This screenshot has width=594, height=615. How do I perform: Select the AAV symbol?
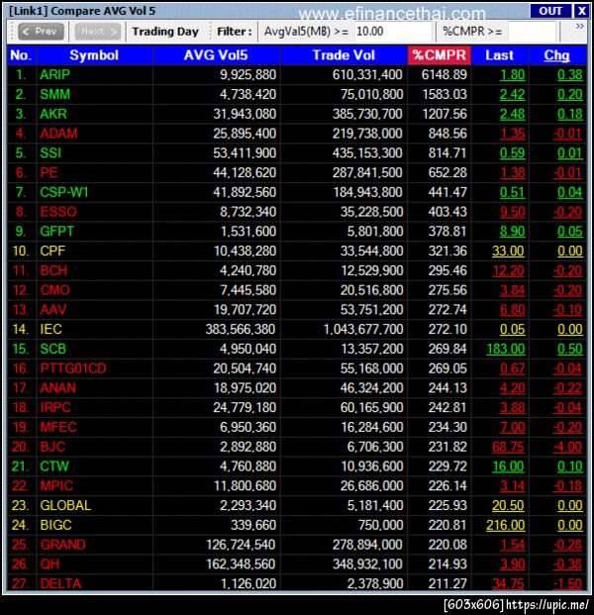point(53,310)
